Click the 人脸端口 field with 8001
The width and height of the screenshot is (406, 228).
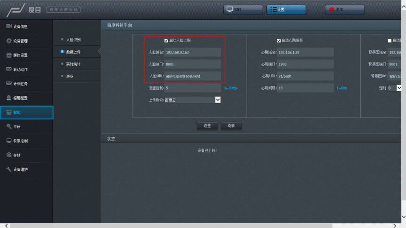click(x=192, y=64)
